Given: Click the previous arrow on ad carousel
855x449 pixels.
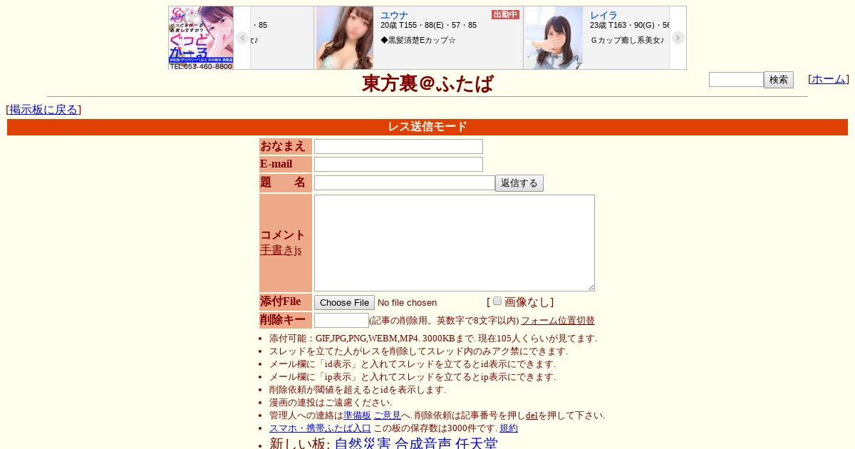Looking at the screenshot, I should coord(242,38).
